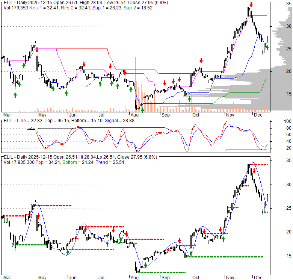Click the Trend = 25.51 blue label
This screenshot has width=293, height=280.
point(110,162)
